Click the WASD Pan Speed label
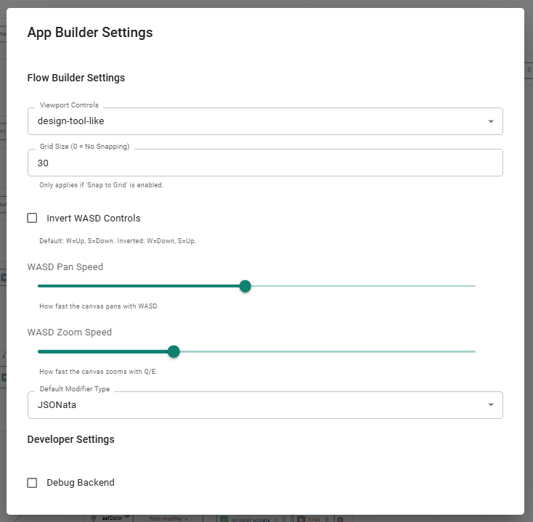 pyautogui.click(x=65, y=266)
